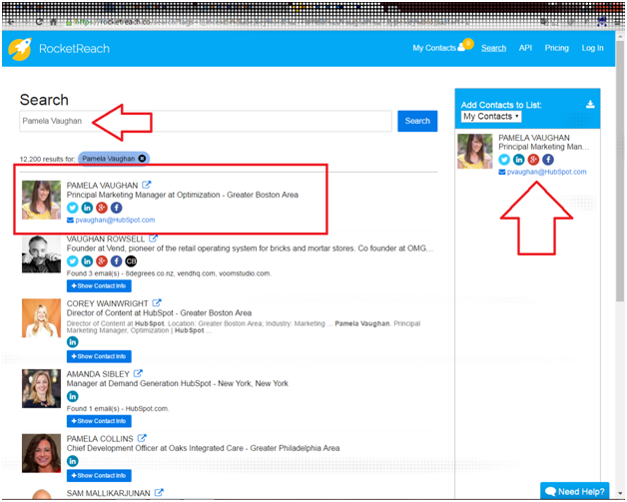Viewport: 627px width, 502px height.
Task: Click the download contacts list icon
Action: 590,105
